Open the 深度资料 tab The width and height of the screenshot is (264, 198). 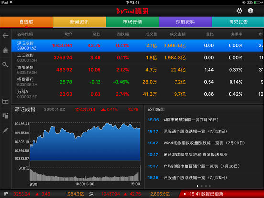click(x=186, y=22)
